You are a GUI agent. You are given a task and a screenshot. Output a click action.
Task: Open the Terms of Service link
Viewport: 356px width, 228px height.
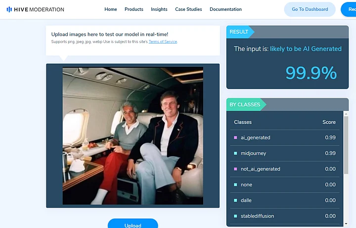[x=163, y=42]
